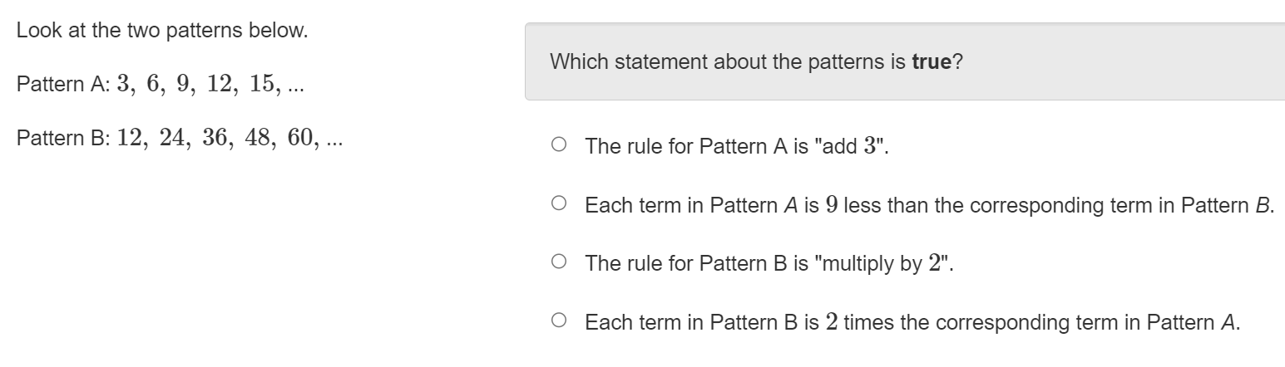This screenshot has height=367, width=1285.
Task: Click the bold word "true" in the question
Action: 932,62
